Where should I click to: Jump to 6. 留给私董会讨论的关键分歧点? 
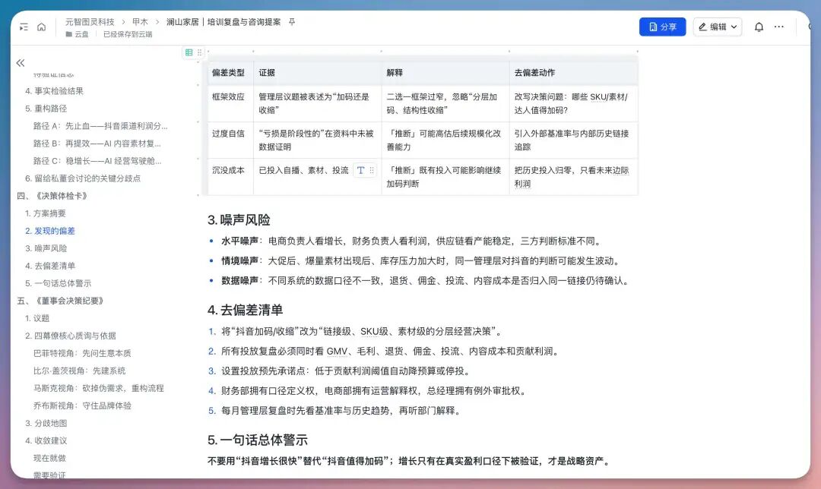[x=83, y=178]
